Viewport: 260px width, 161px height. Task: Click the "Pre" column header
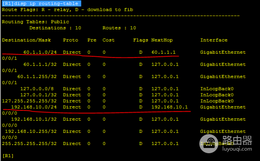[x=92, y=40]
